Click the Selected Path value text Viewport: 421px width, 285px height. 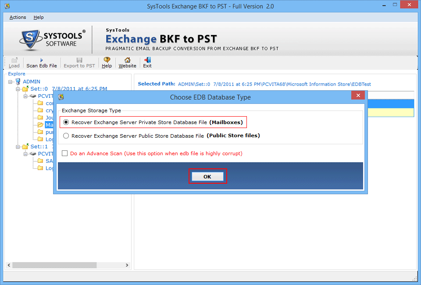(275, 84)
